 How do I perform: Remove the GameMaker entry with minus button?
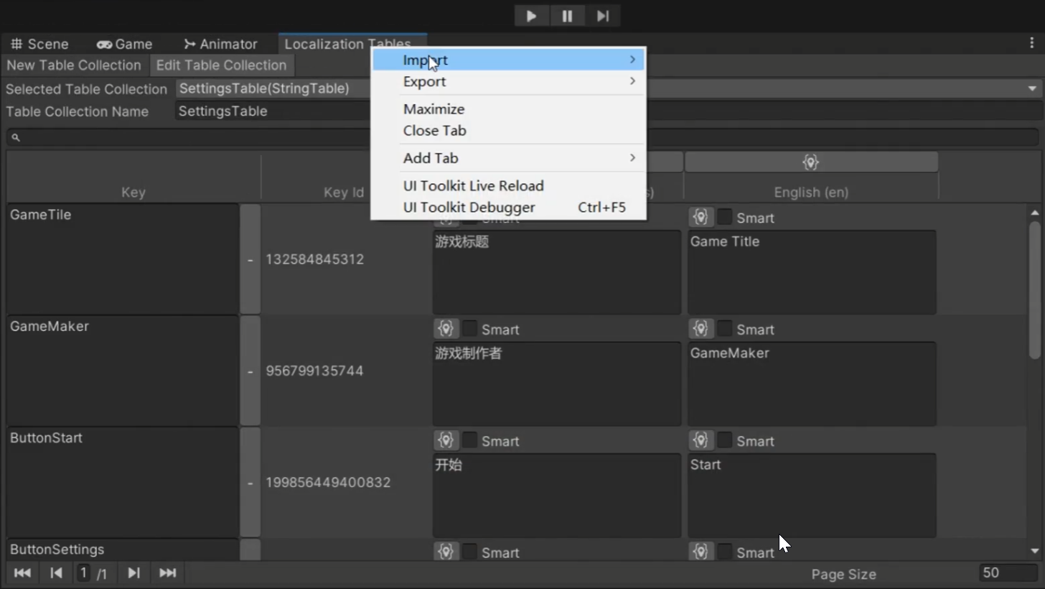coord(250,371)
